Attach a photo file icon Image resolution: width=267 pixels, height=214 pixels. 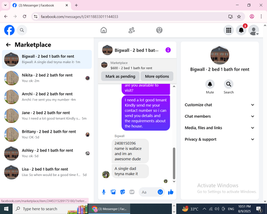113,192
